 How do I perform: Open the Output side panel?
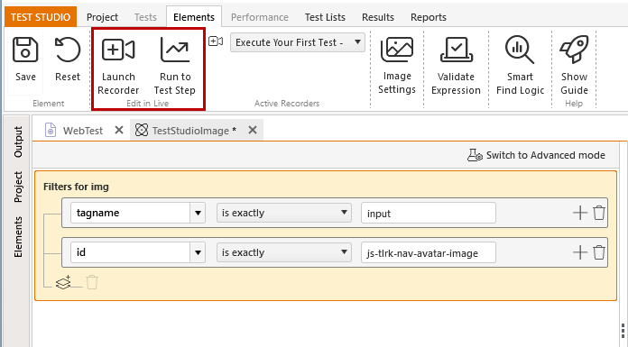coord(18,142)
